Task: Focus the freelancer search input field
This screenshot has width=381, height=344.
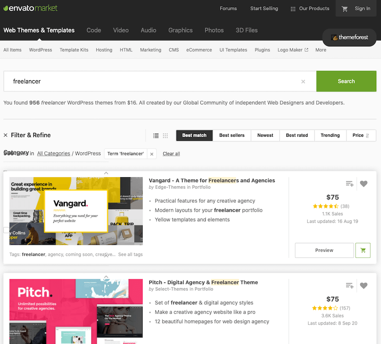Action: coord(160,81)
